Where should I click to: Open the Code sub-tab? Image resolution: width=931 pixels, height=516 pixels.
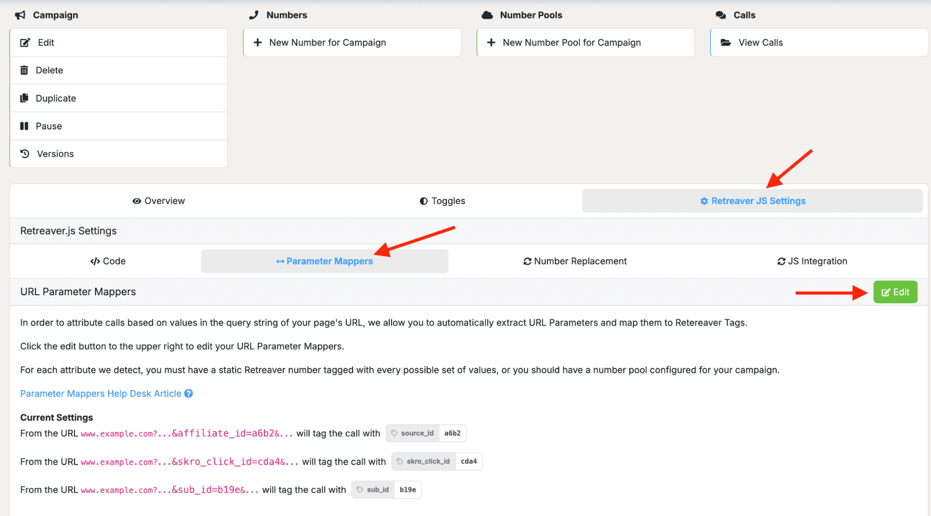108,261
